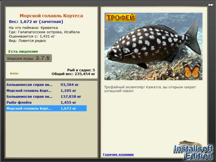The image size is (216, 162).
Task: Click the Трофейный экземпляр description text
Action: tap(150, 89)
